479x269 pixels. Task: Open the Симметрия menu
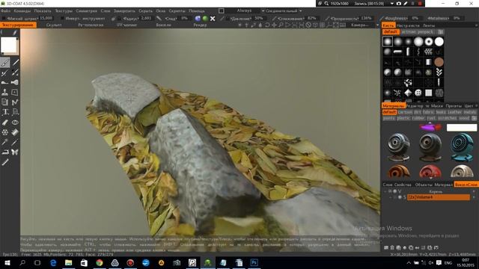pyautogui.click(x=87, y=10)
